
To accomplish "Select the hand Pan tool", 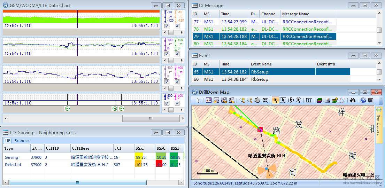I will point(257,100).
